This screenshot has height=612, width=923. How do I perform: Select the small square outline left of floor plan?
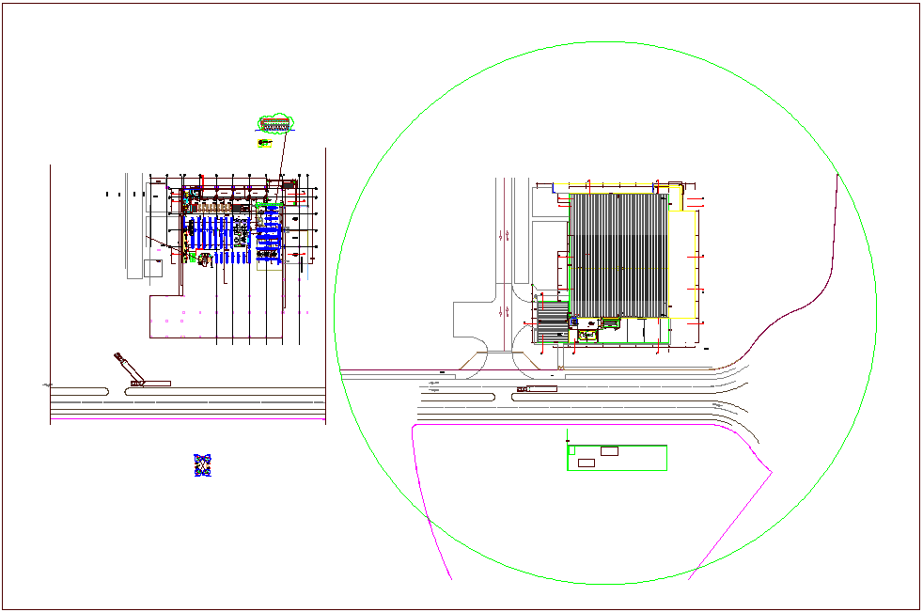(152, 268)
